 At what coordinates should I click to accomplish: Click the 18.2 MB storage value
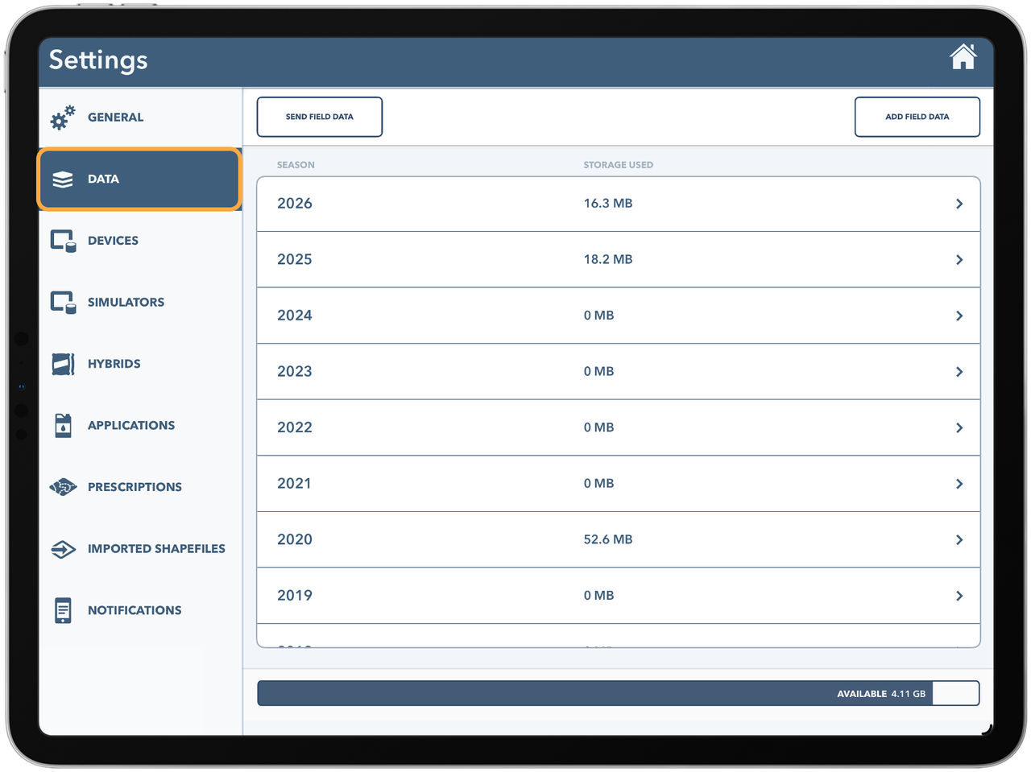[x=608, y=259]
